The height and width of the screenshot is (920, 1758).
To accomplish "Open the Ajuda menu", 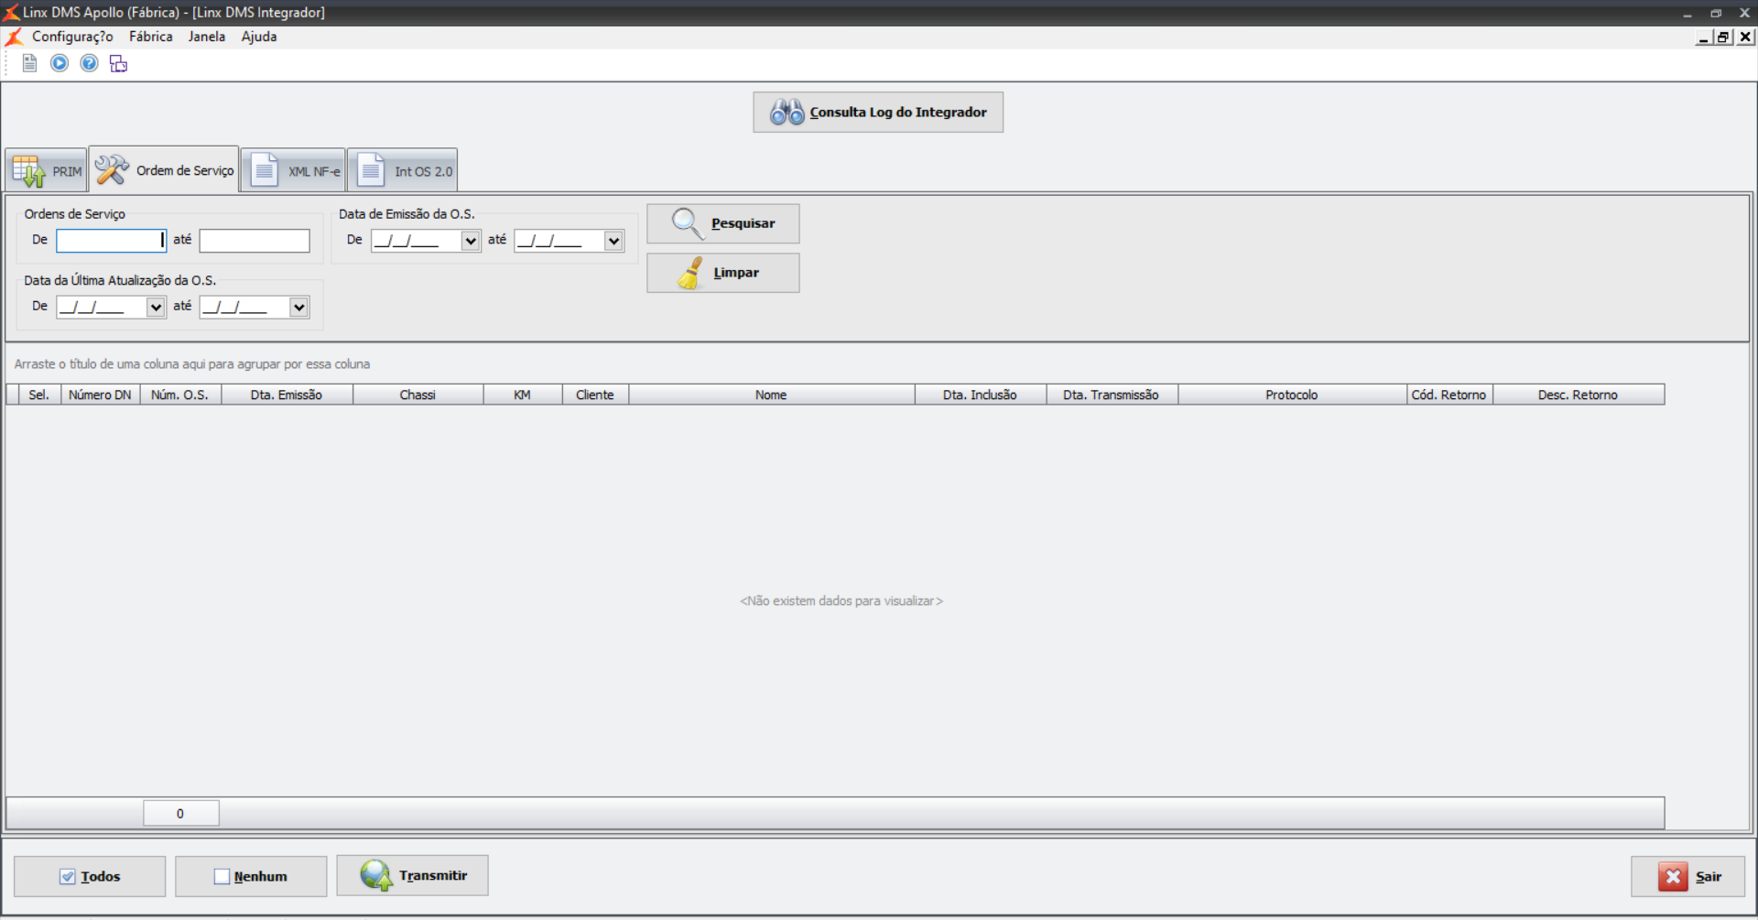I will 259,37.
